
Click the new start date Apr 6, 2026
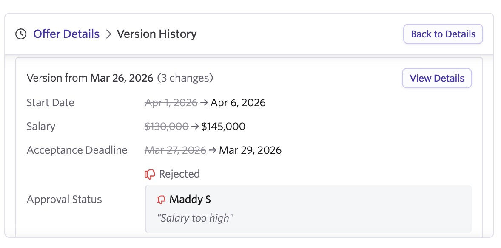[x=238, y=103]
